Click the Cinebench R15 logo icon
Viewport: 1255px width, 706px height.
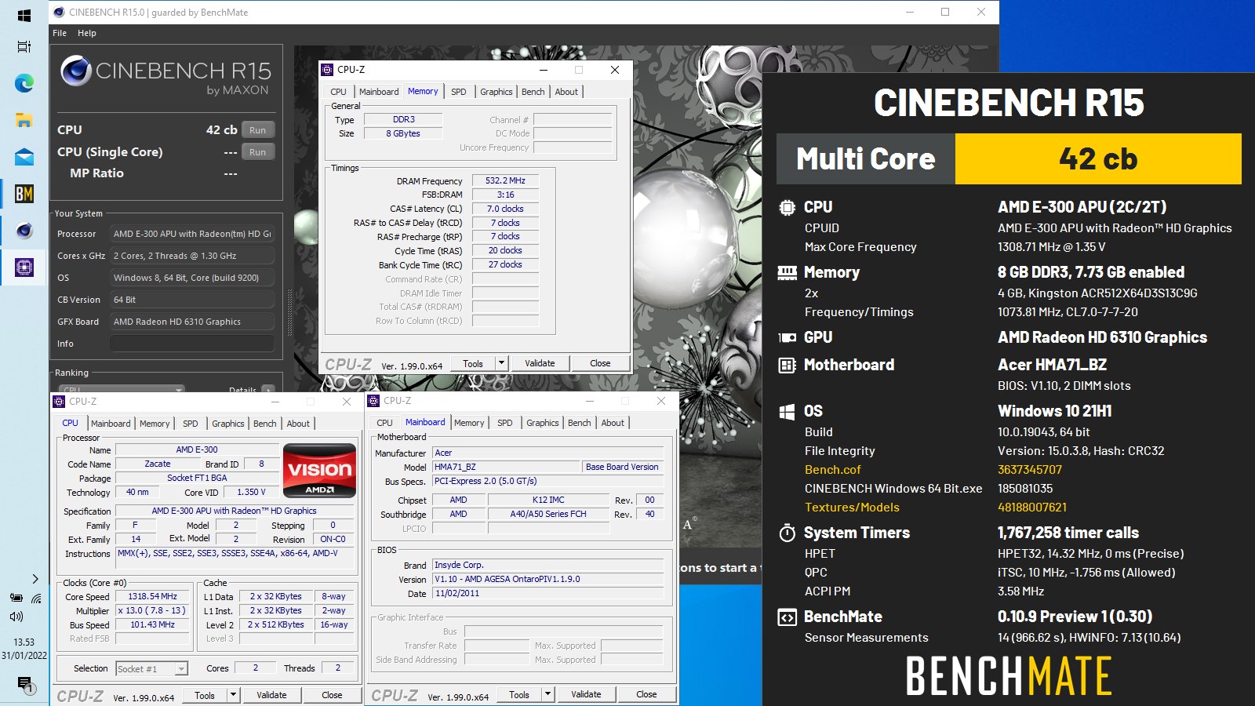pyautogui.click(x=76, y=71)
